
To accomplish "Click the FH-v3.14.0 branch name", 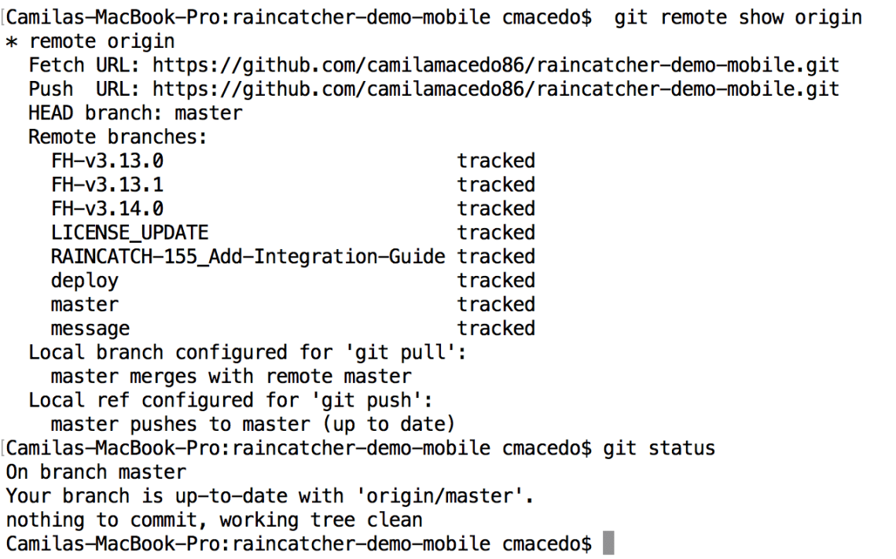I will click(108, 209).
